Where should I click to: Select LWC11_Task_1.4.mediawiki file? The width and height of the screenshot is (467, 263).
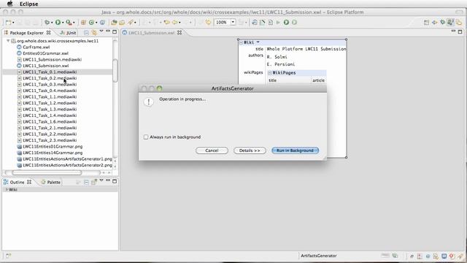50,115
